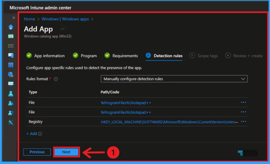This screenshot has height=164, width=270.
Task: Open Reports monitor icon in sidebar
Action: [x=11, y=84]
